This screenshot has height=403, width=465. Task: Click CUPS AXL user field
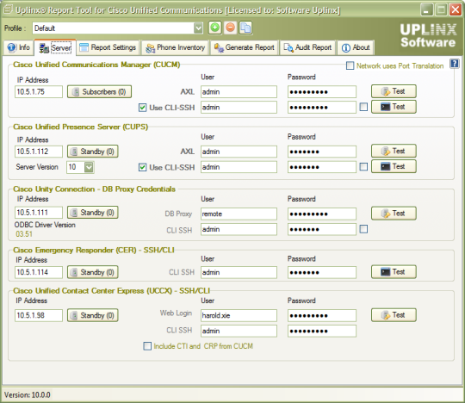point(239,152)
